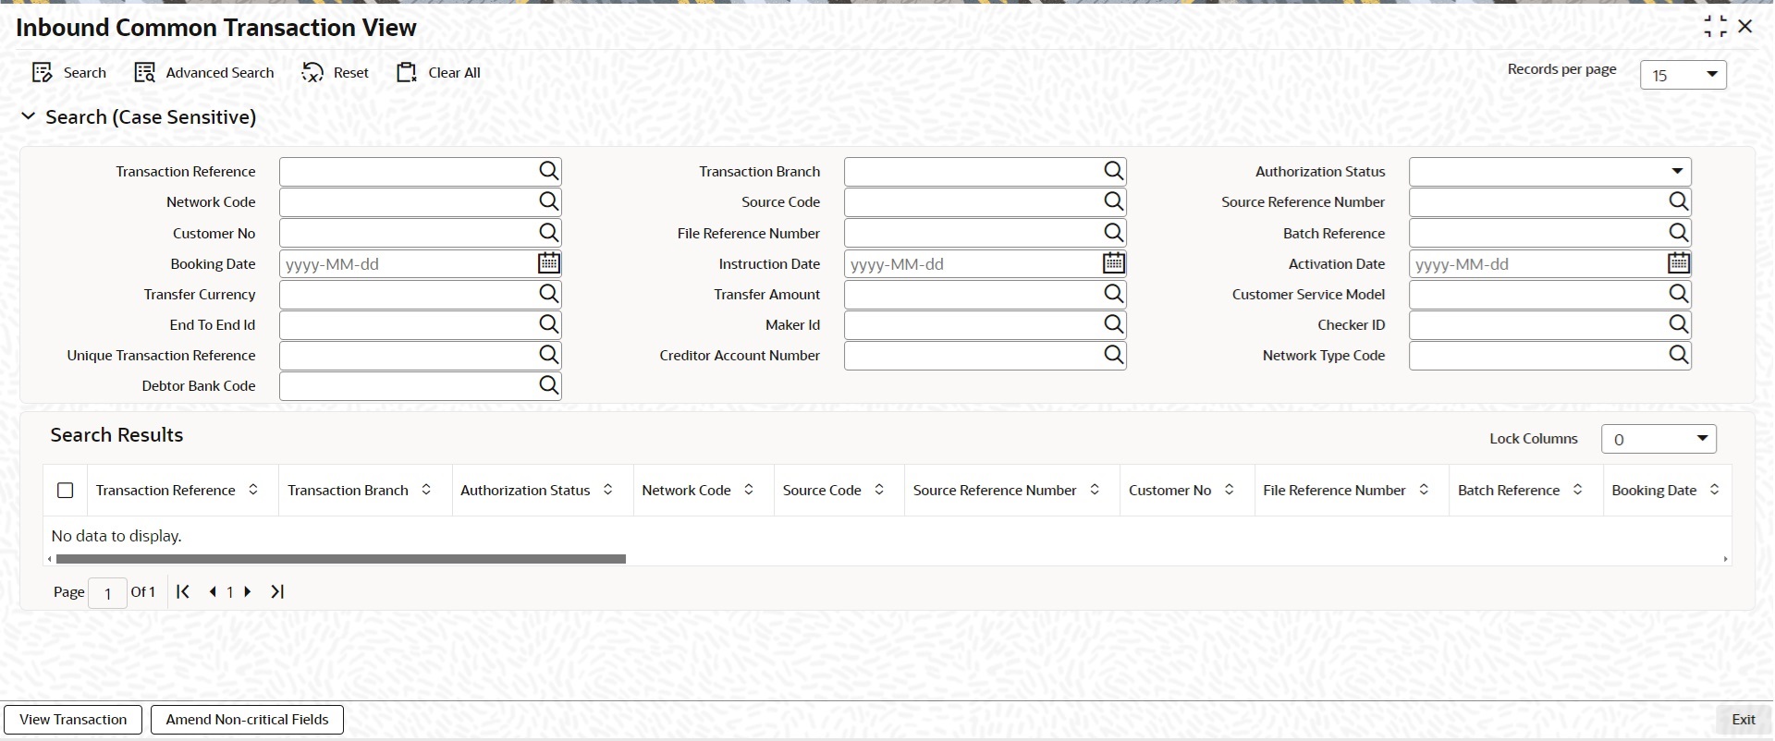
Task: Open lookup for Customer Service Model
Action: pyautogui.click(x=1679, y=294)
